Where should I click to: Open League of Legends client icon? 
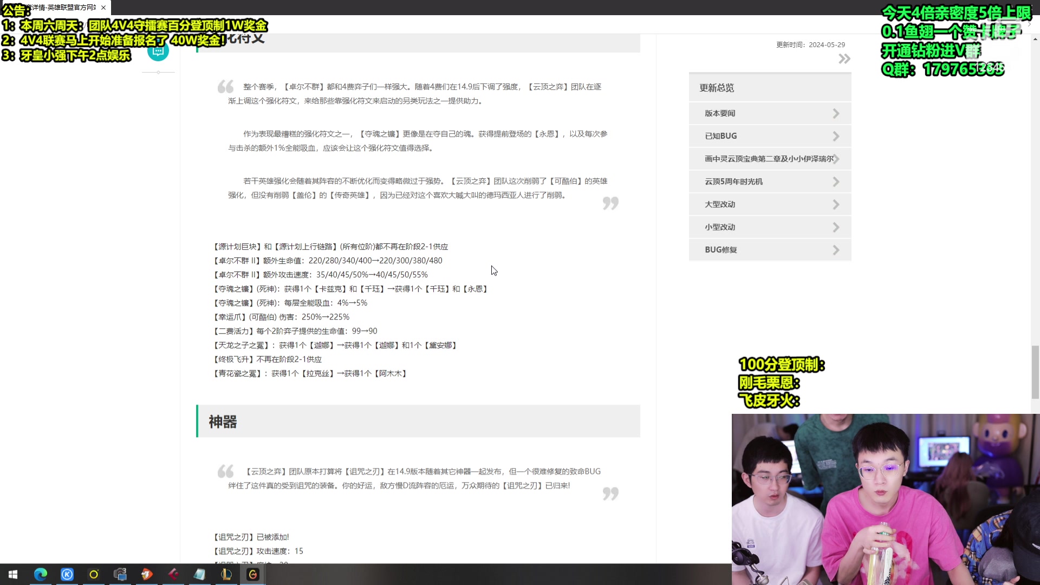(226, 574)
